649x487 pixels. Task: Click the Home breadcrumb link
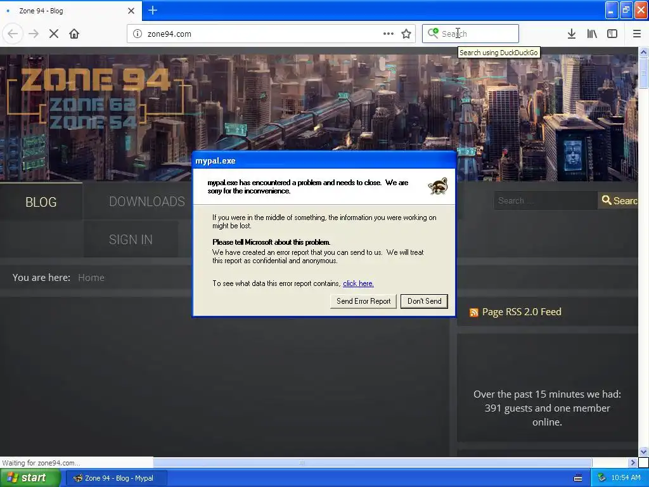[91, 278]
